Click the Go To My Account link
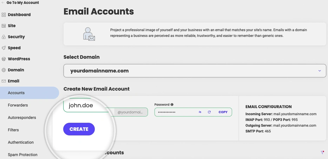 pyautogui.click(x=22, y=3)
